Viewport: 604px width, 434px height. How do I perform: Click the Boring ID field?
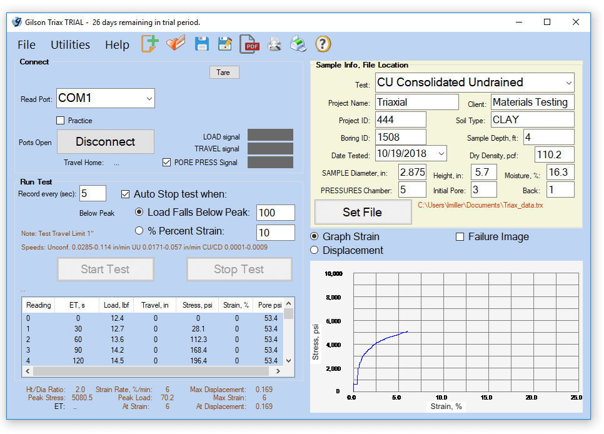pyautogui.click(x=401, y=137)
